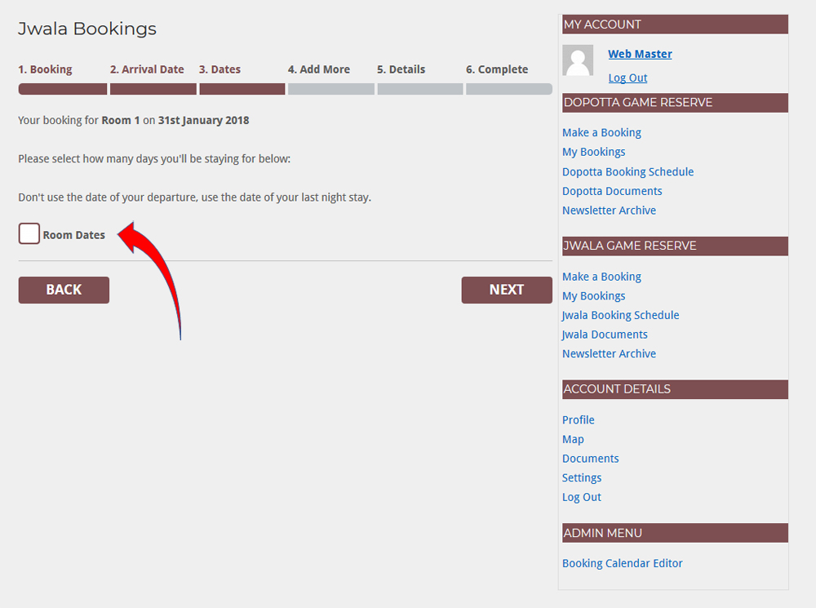
Task: Open account Settings link
Action: (x=582, y=477)
